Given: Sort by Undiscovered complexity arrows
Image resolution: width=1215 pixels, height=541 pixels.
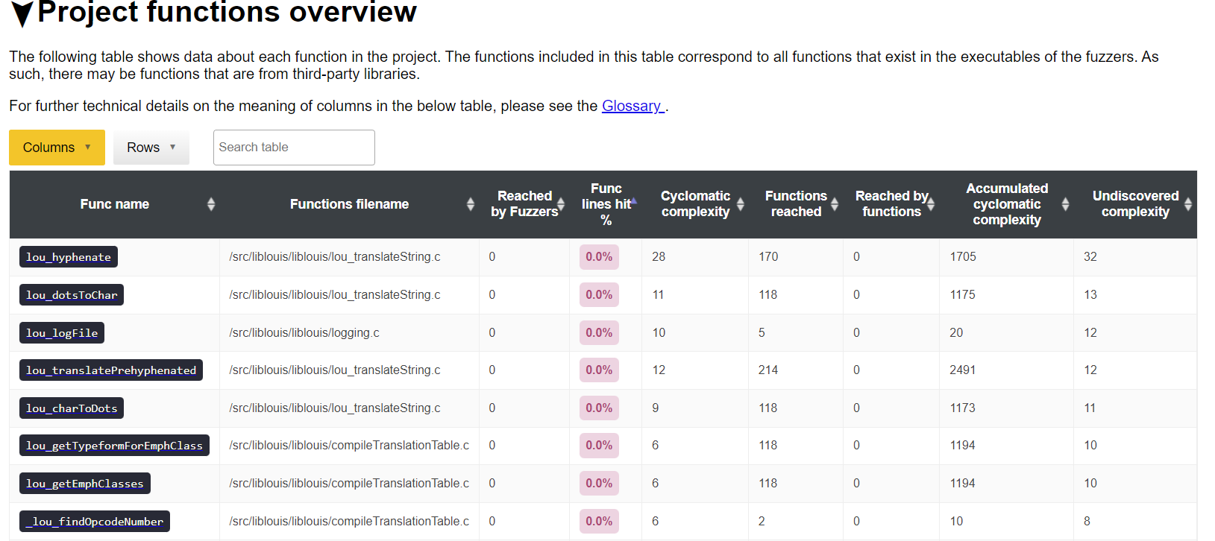Looking at the screenshot, I should (1188, 204).
